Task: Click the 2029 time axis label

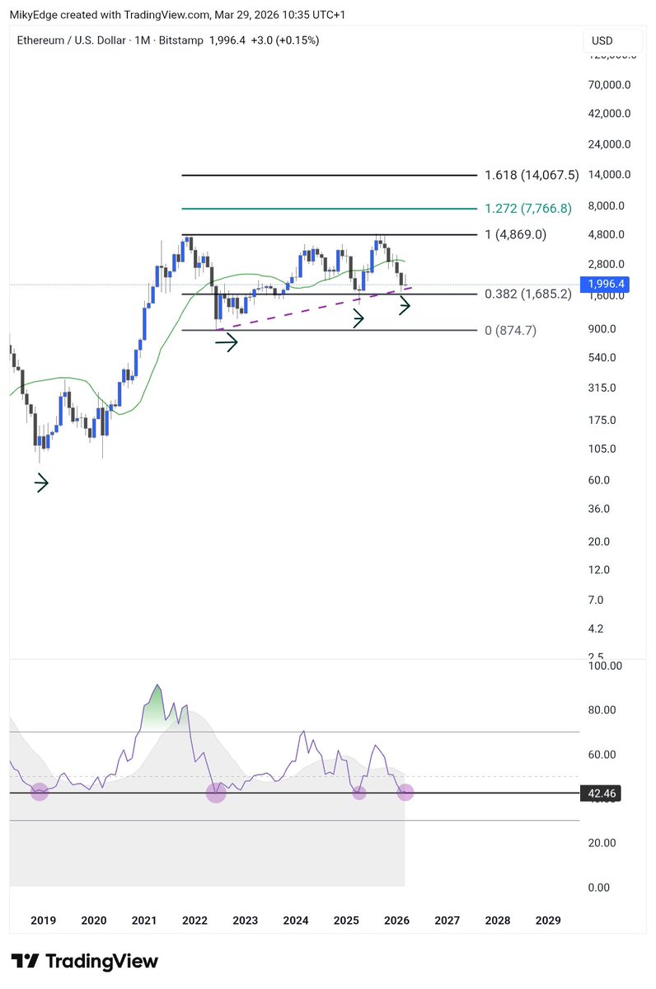Action: point(548,921)
